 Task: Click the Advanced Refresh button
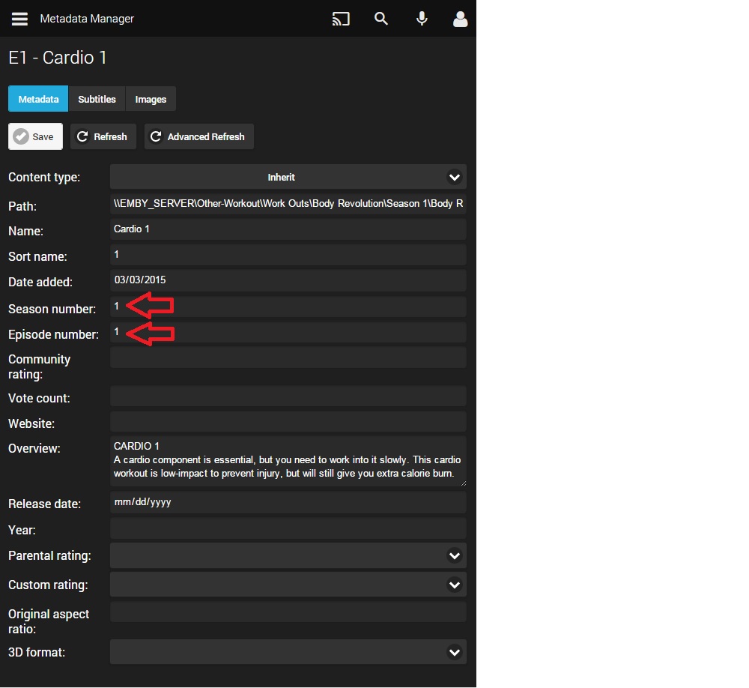(x=198, y=136)
